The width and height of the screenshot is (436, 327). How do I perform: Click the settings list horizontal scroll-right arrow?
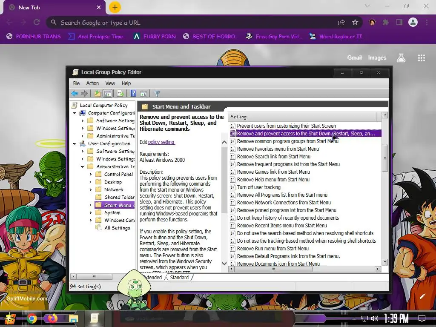point(378,269)
